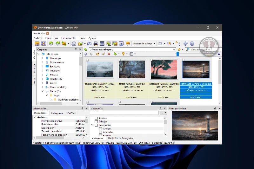Click the Print icon in toolbar
The height and width of the screenshot is (169, 254).
[x=96, y=43]
